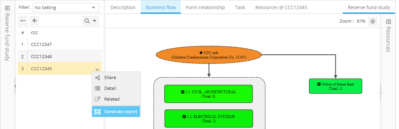Open the Filter No Setting dropdown
Viewport: 399px width, 129px height.
click(x=66, y=8)
